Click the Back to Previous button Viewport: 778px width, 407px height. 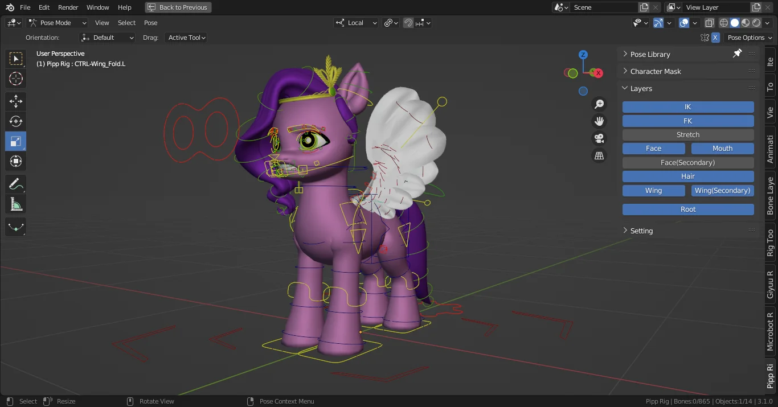point(178,7)
